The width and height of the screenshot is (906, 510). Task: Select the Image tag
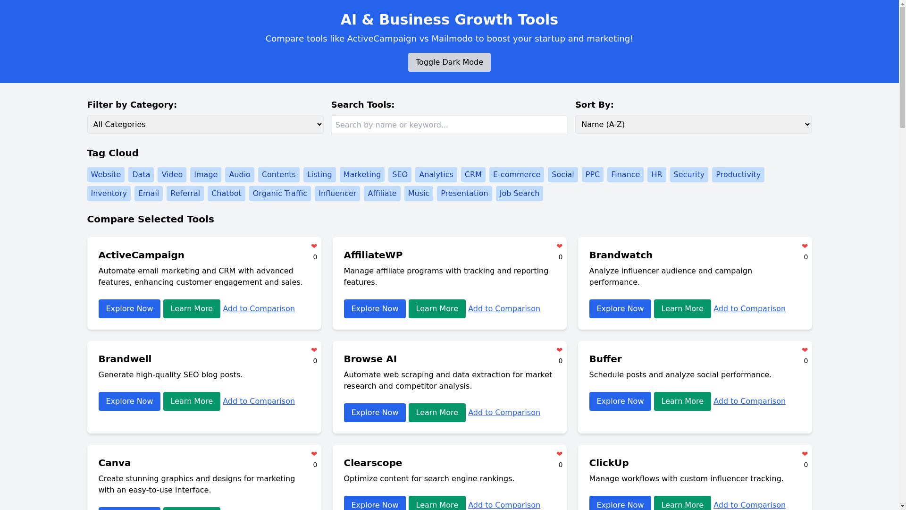(x=206, y=175)
